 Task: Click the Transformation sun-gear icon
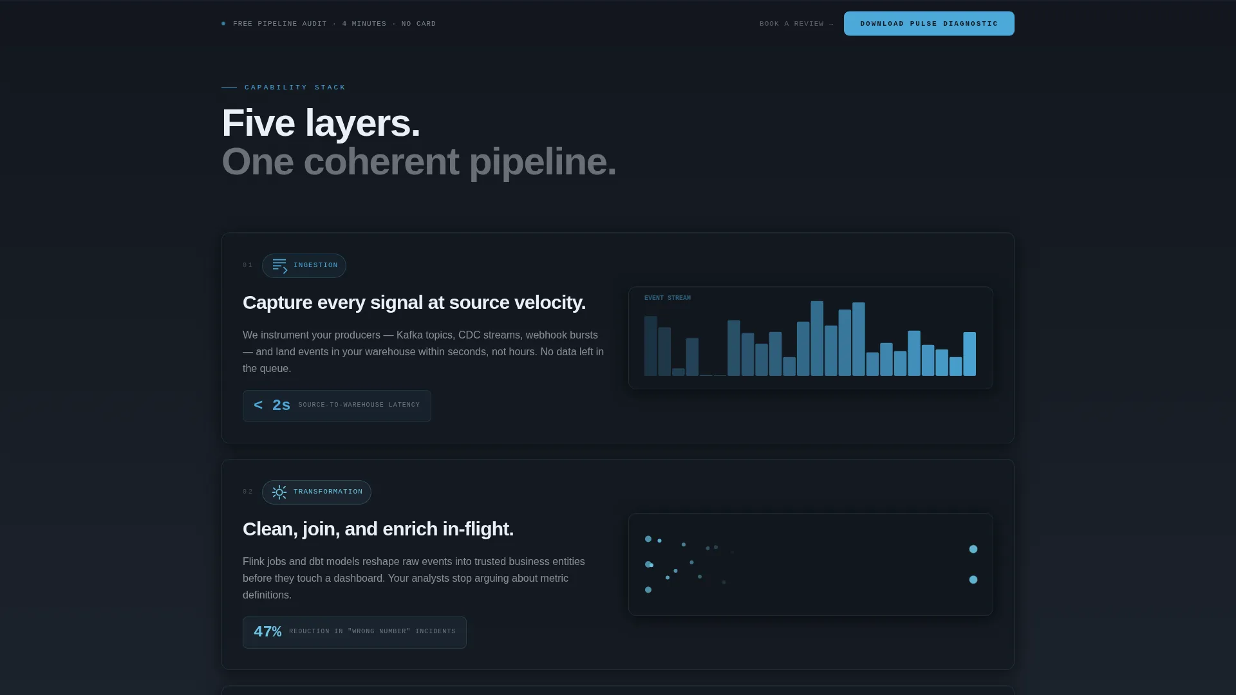click(x=279, y=492)
